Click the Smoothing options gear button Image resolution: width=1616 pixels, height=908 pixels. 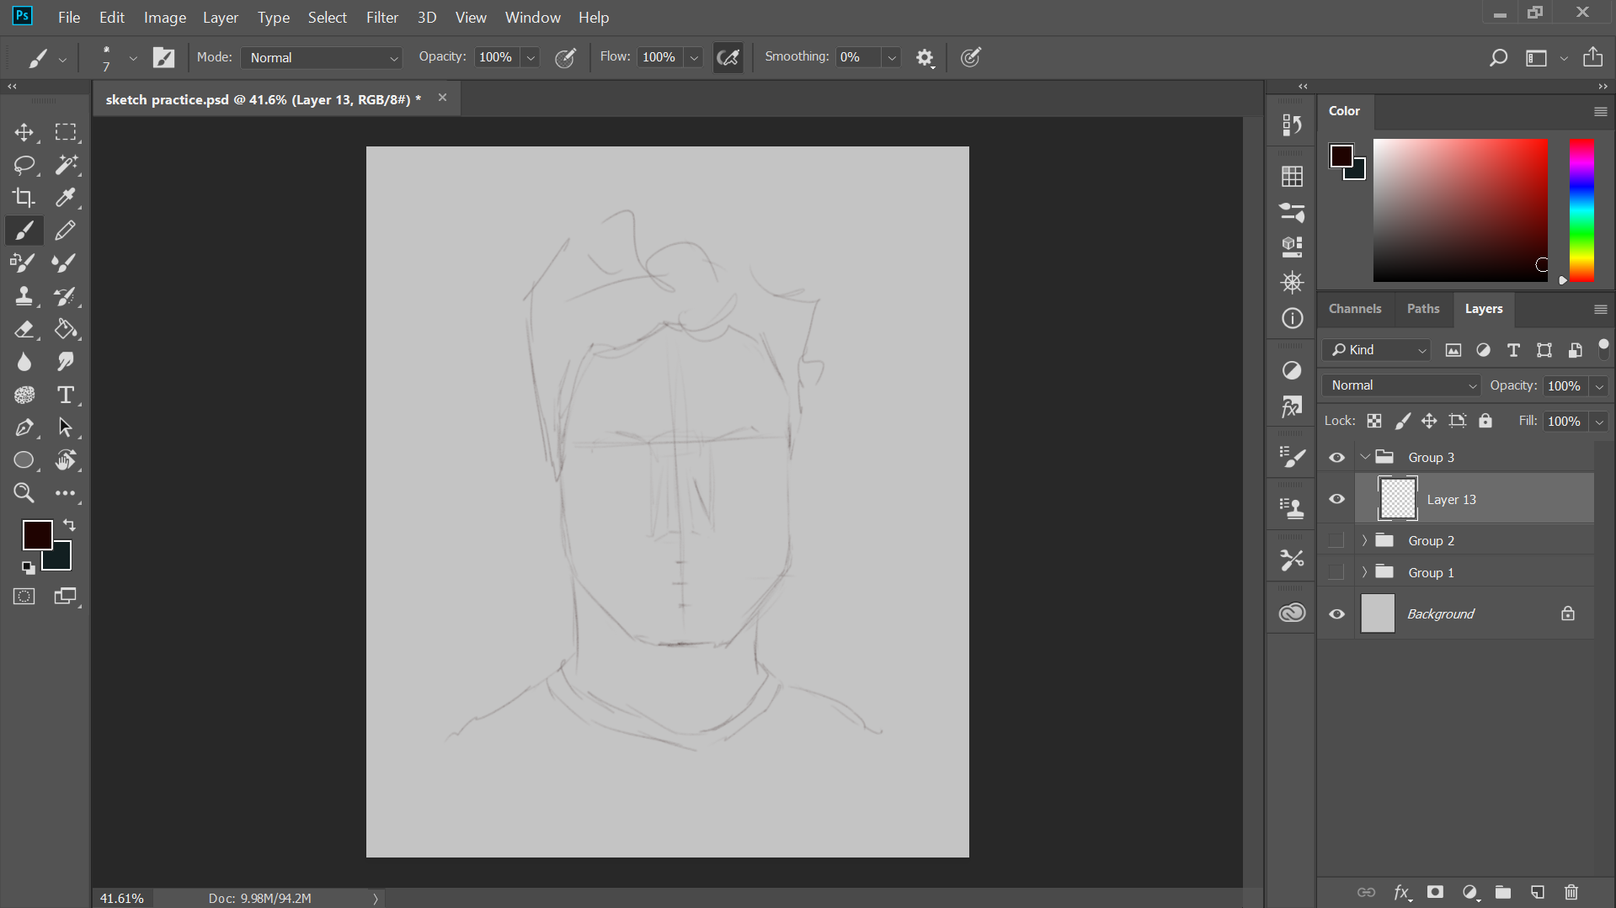click(x=925, y=57)
